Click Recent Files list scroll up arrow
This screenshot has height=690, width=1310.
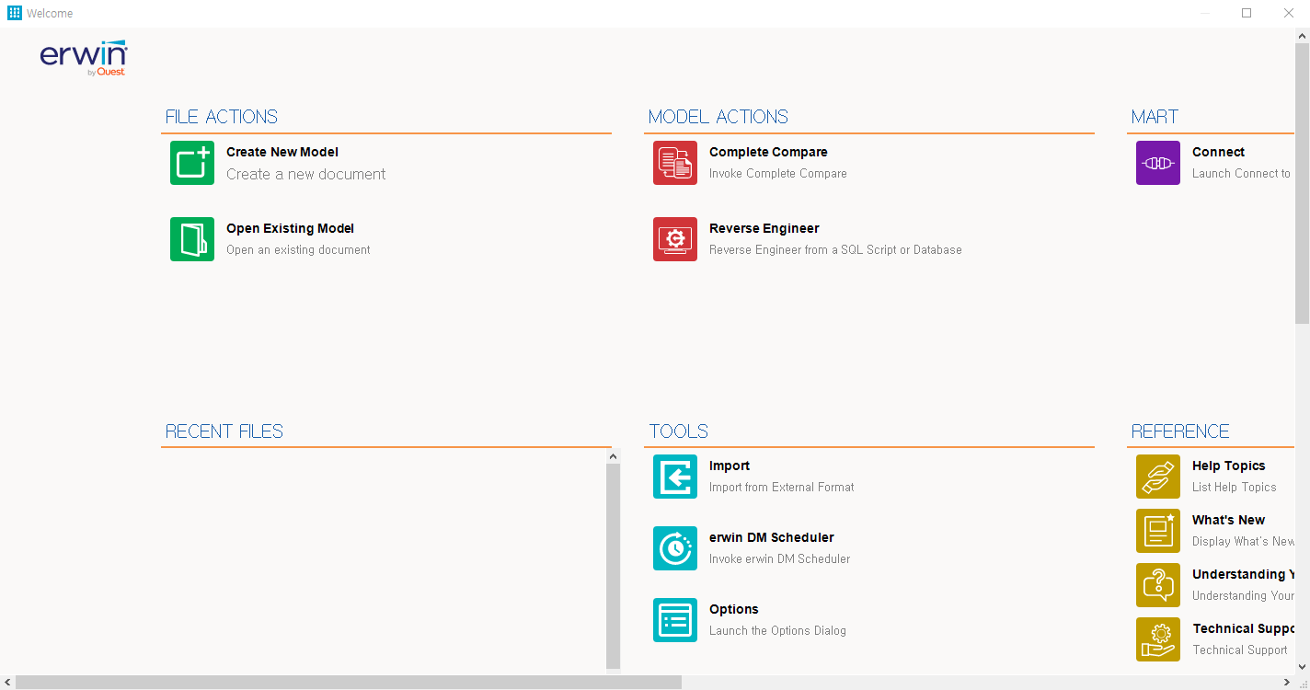click(x=614, y=456)
